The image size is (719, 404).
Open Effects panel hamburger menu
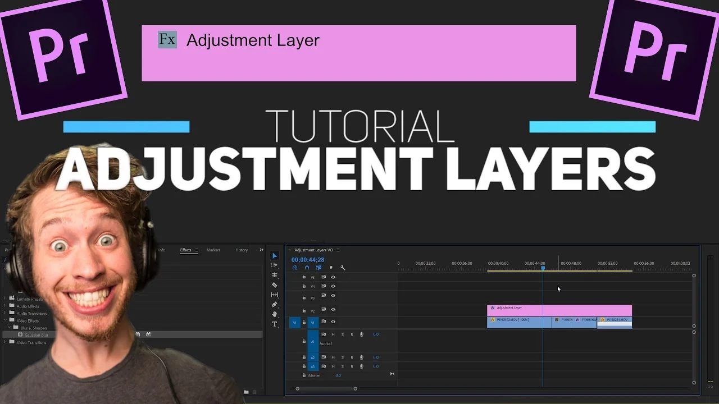(x=197, y=250)
